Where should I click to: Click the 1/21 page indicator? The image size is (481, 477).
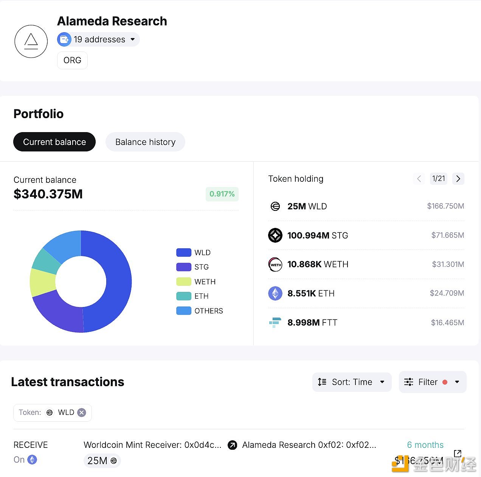pyautogui.click(x=439, y=179)
